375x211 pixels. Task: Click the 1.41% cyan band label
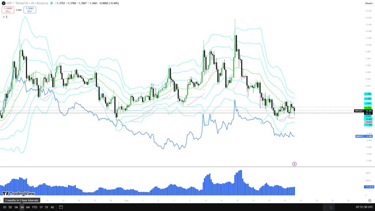[368, 104]
